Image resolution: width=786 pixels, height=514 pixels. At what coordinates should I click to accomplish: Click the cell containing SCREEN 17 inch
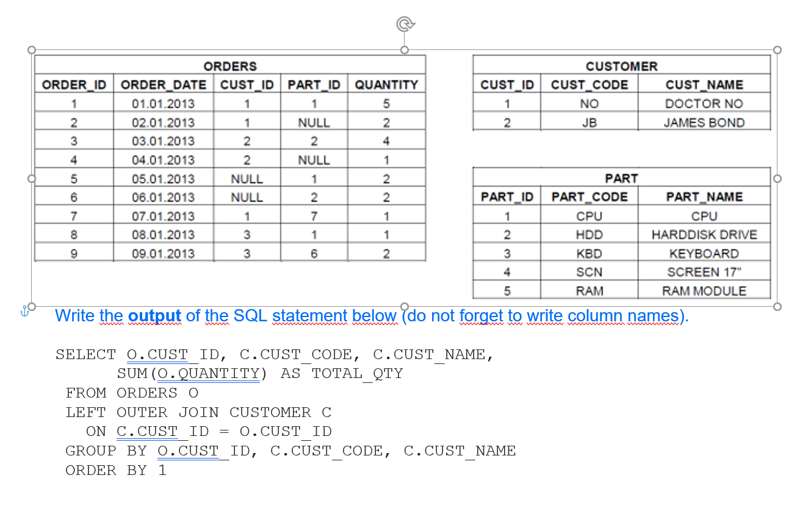[704, 272]
